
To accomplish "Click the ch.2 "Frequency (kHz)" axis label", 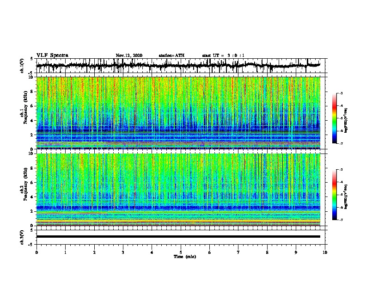I will tap(25, 184).
